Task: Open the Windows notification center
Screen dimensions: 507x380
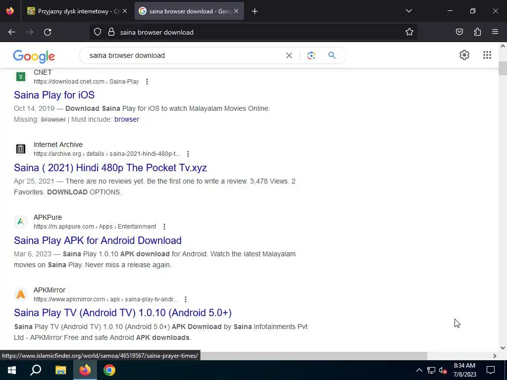Action: coord(491,370)
